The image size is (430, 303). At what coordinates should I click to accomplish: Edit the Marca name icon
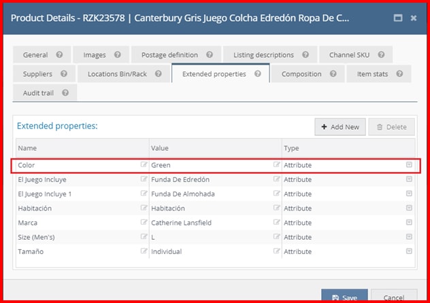click(x=144, y=222)
